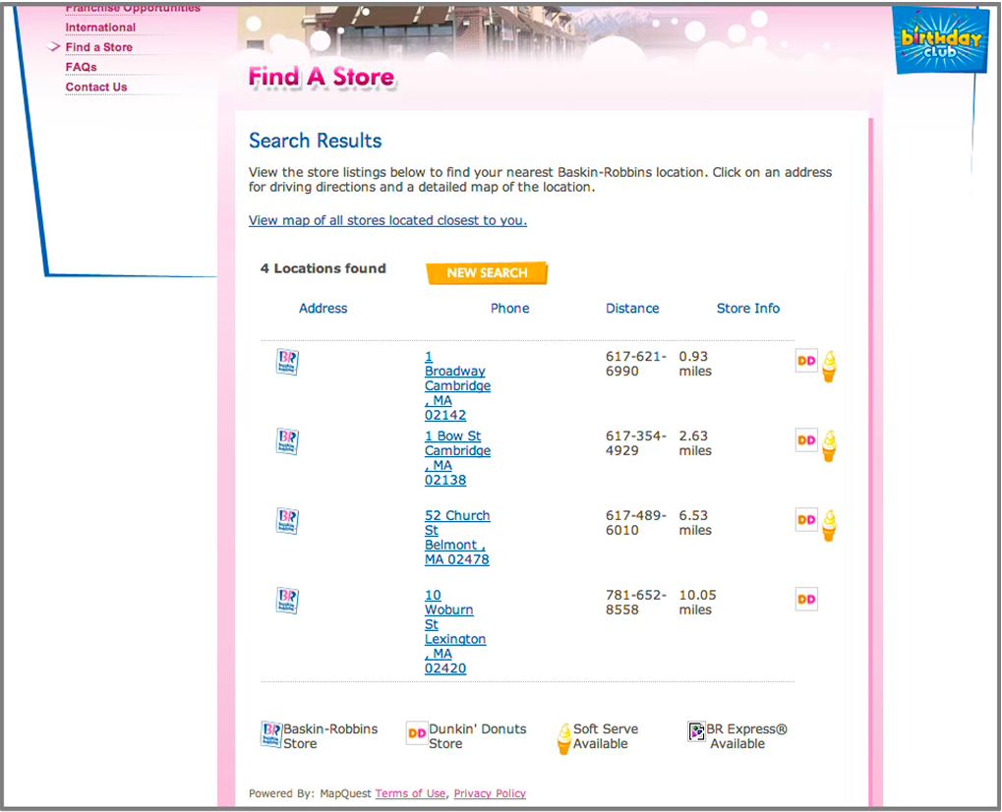Open the Privacy Policy link
The width and height of the screenshot is (1002, 812).
click(490, 793)
